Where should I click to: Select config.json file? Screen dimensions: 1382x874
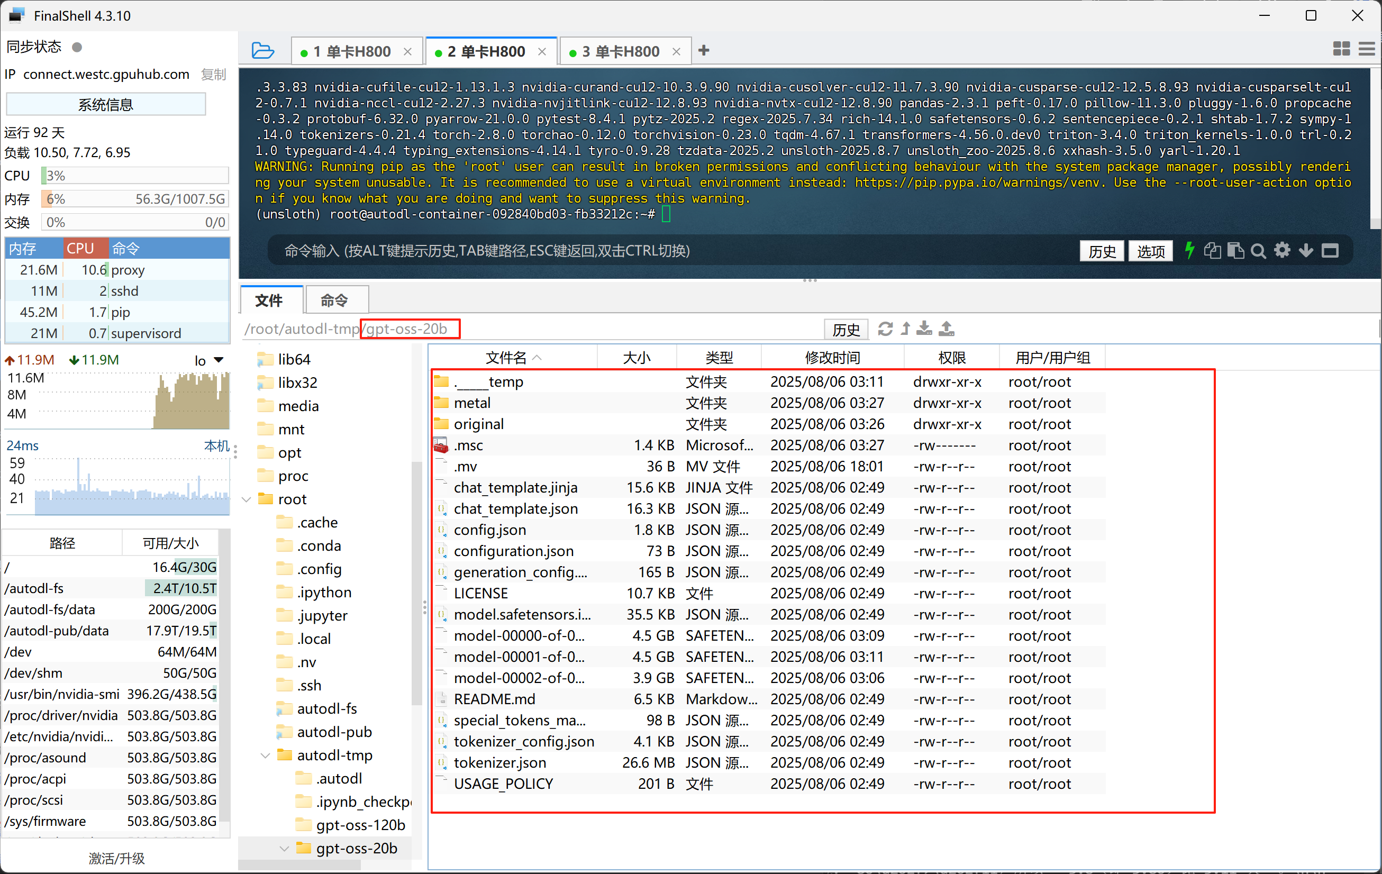point(768,530)
